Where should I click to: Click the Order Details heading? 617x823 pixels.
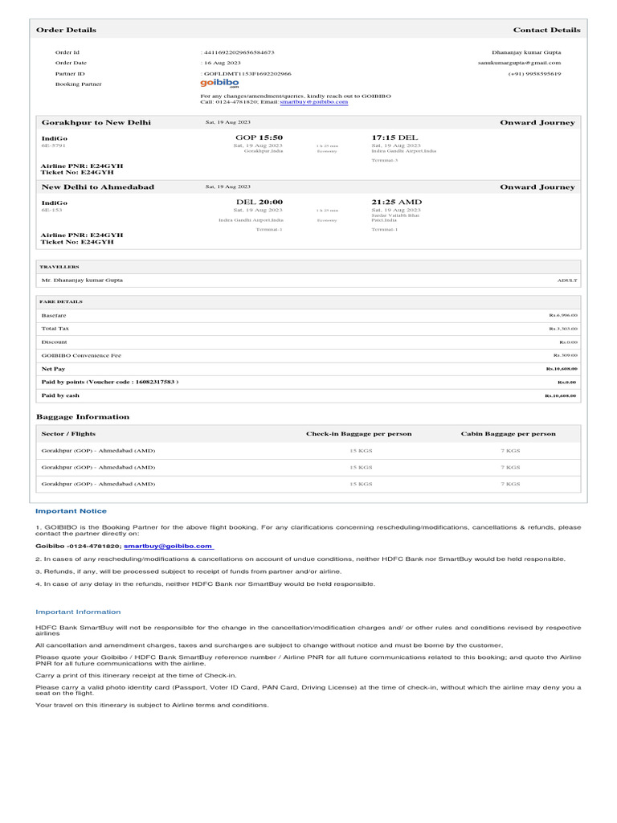(x=66, y=30)
